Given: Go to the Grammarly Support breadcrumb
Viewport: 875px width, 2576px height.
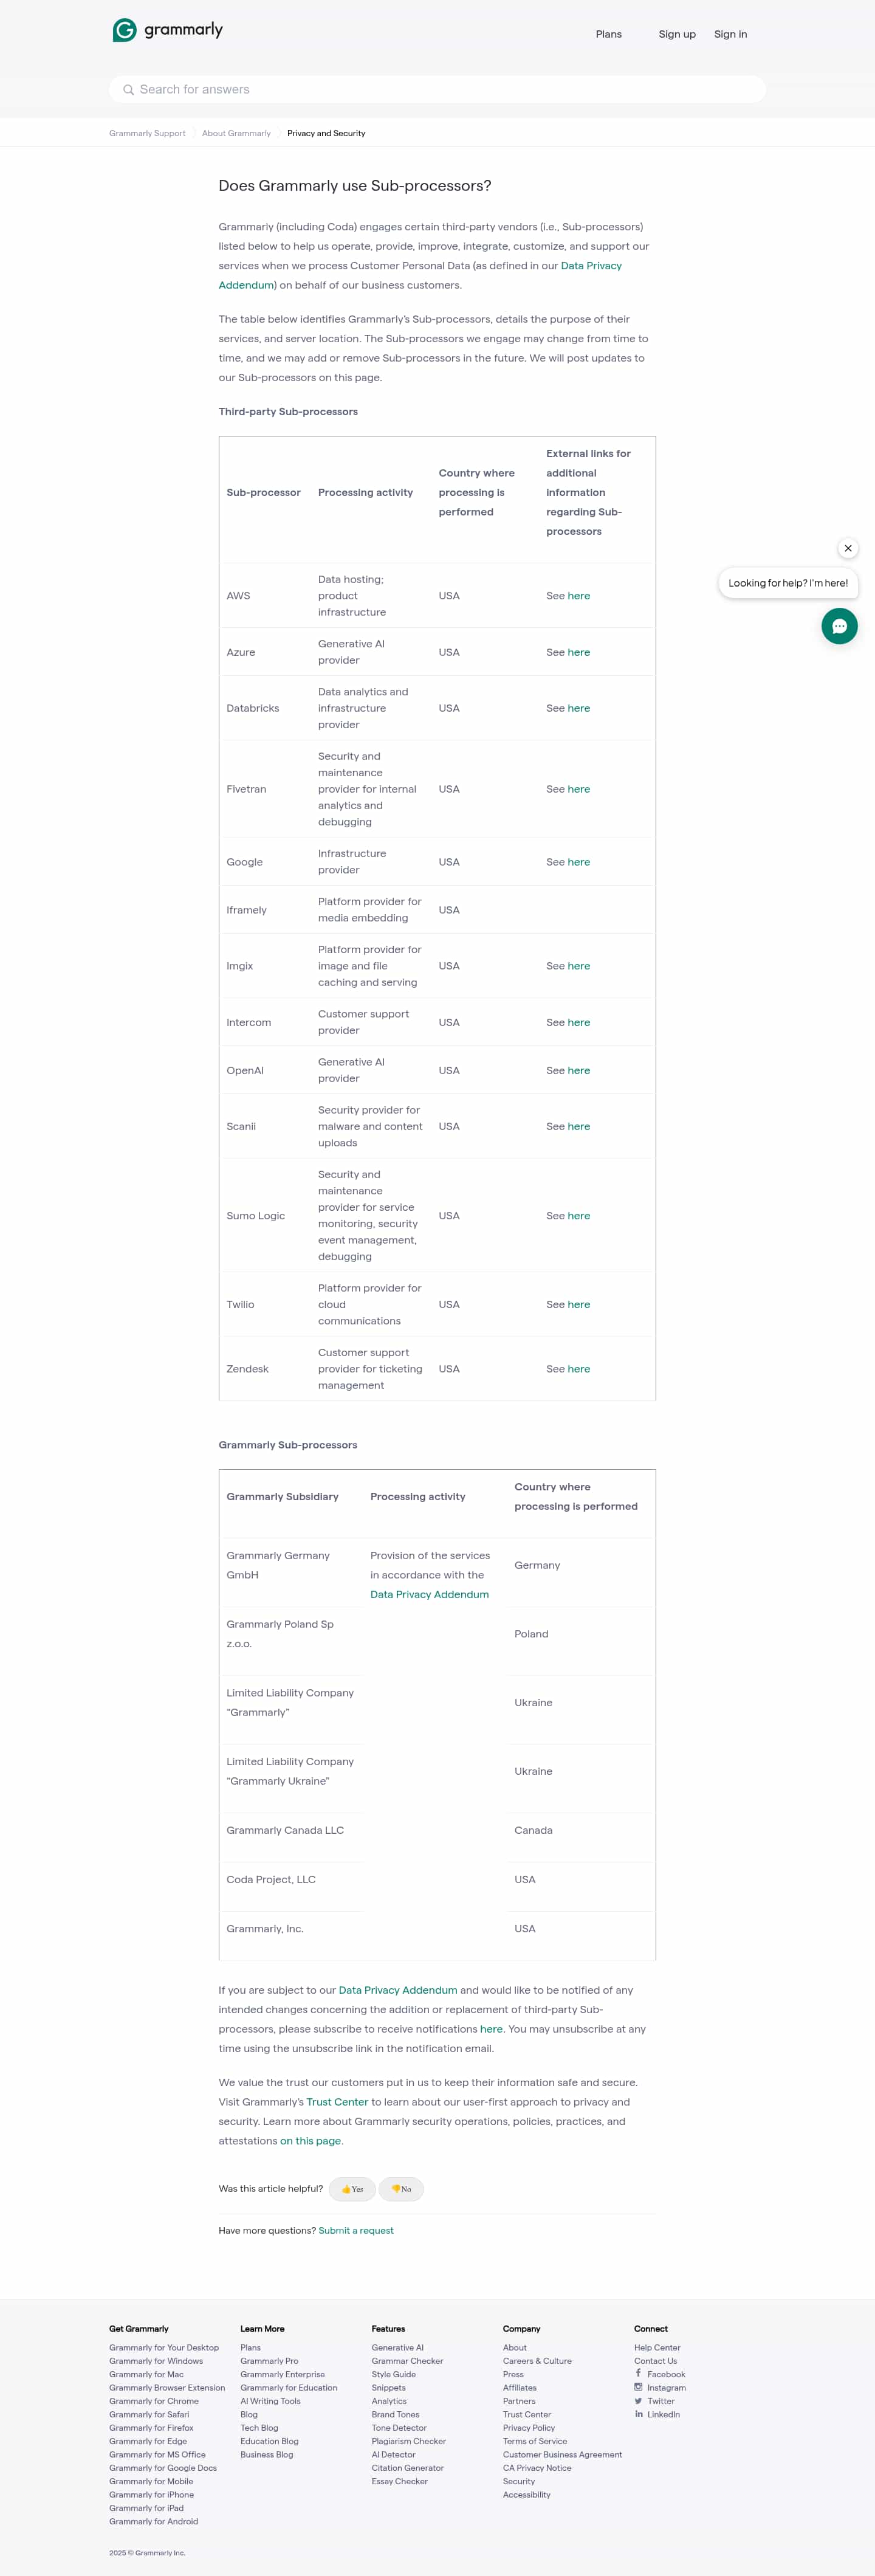Looking at the screenshot, I should 147,133.
